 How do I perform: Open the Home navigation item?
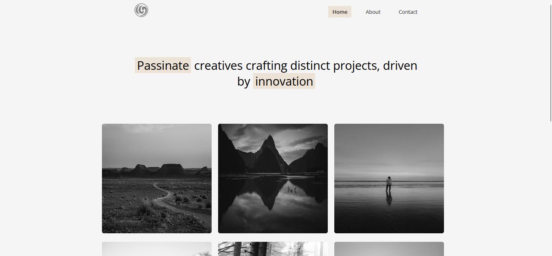pyautogui.click(x=340, y=12)
